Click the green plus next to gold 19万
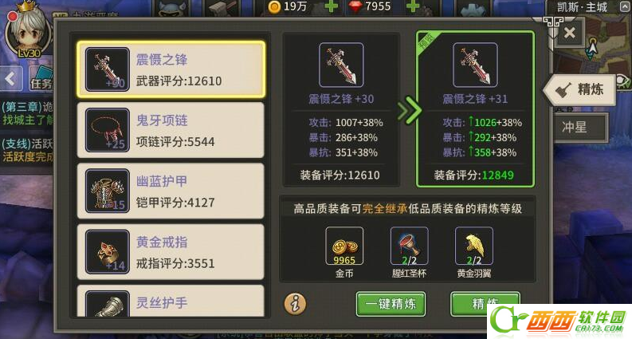 coord(332,6)
